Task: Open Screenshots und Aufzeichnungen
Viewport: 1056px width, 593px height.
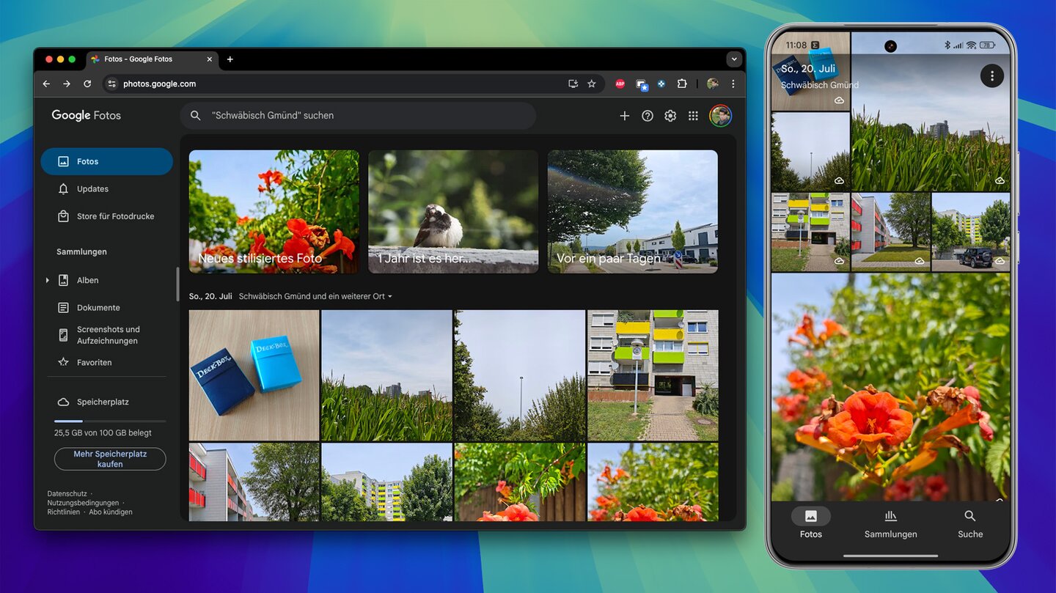Action: [106, 335]
